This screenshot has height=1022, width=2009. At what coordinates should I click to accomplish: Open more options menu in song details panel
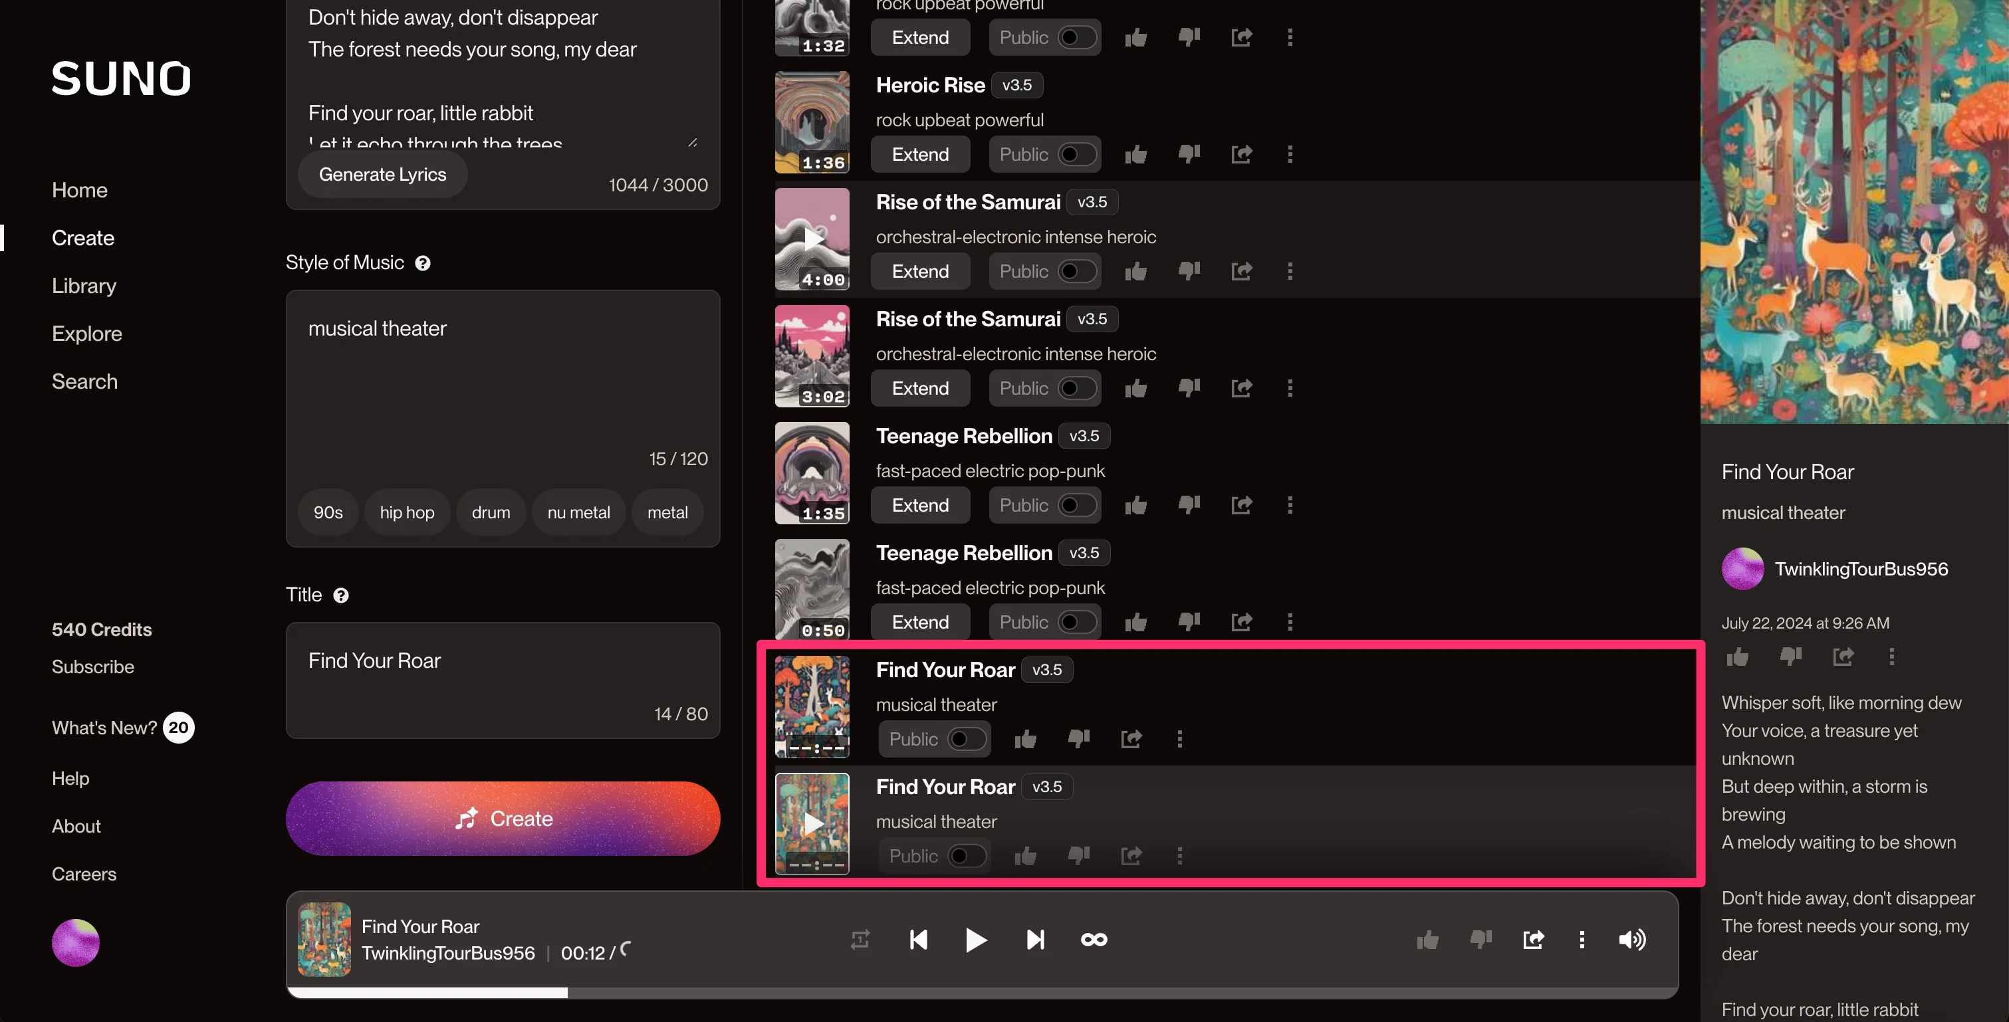click(1891, 657)
